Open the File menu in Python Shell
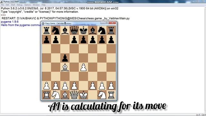Viewport: 206px width, 116px height. click(2, 5)
